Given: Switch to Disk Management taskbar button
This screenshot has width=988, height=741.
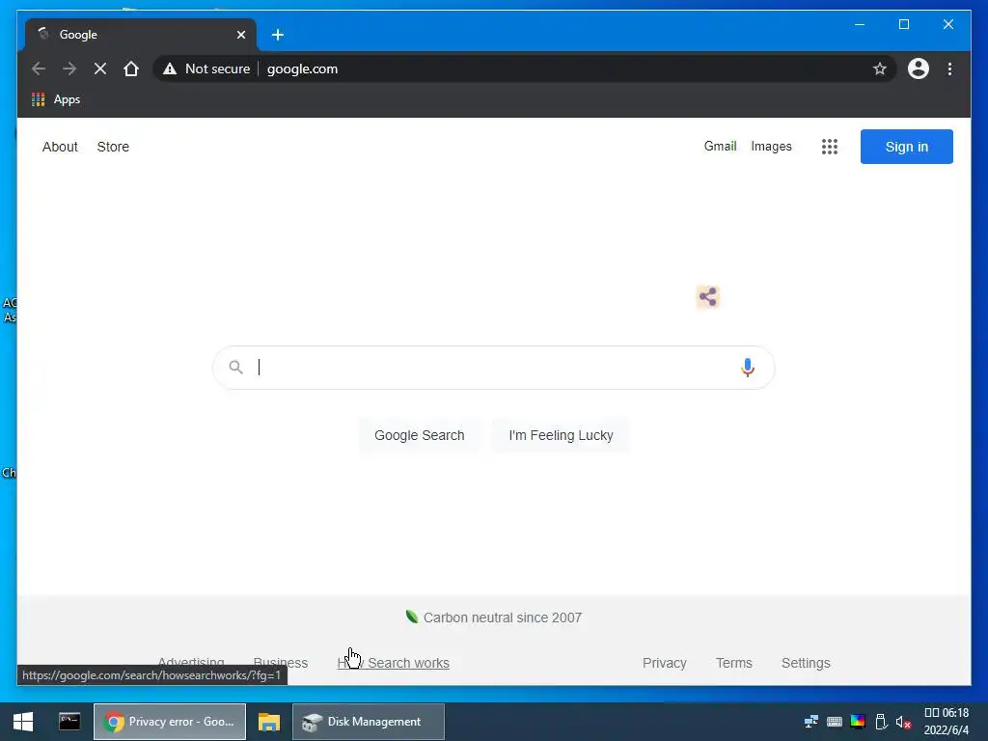Looking at the screenshot, I should click(368, 722).
